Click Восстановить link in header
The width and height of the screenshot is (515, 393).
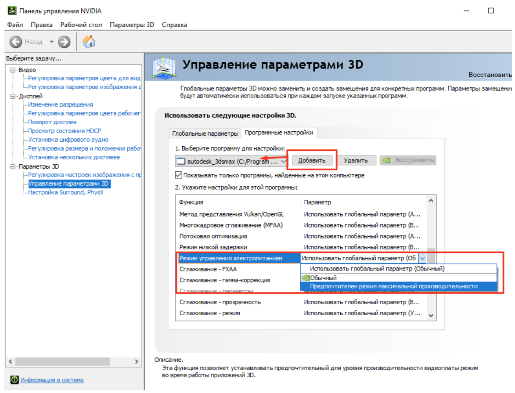click(490, 75)
